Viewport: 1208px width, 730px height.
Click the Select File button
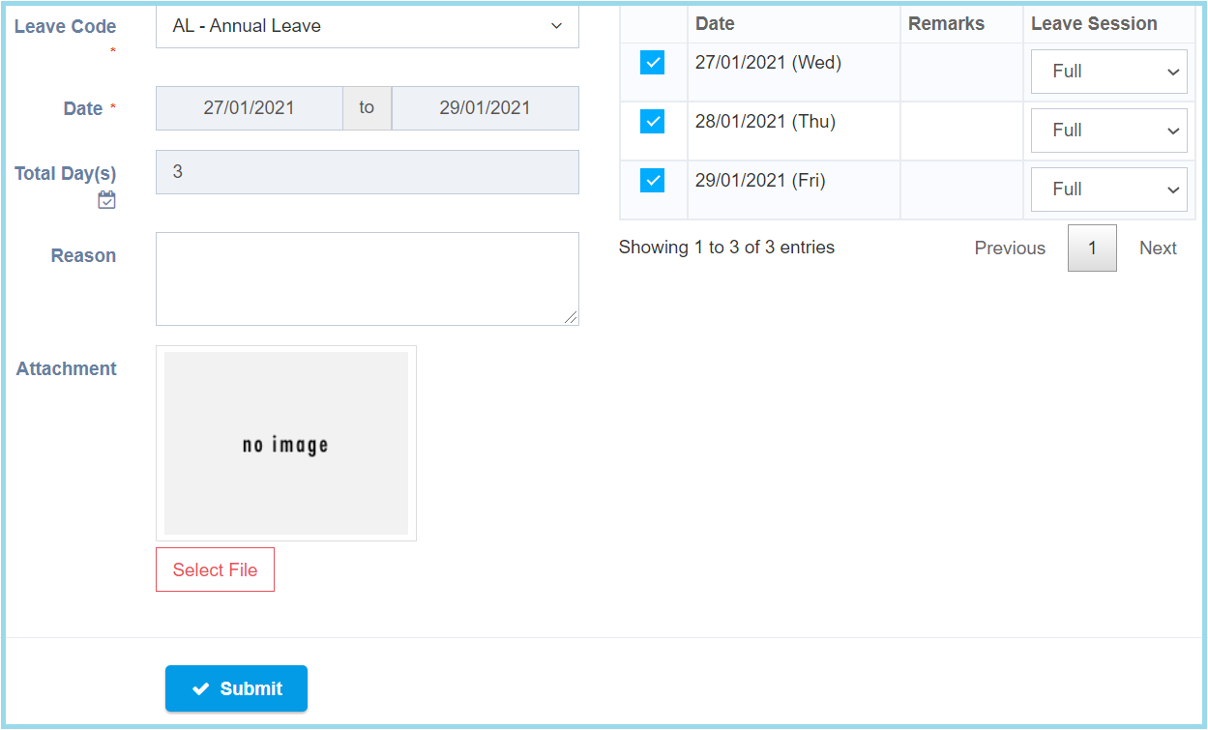pos(215,569)
